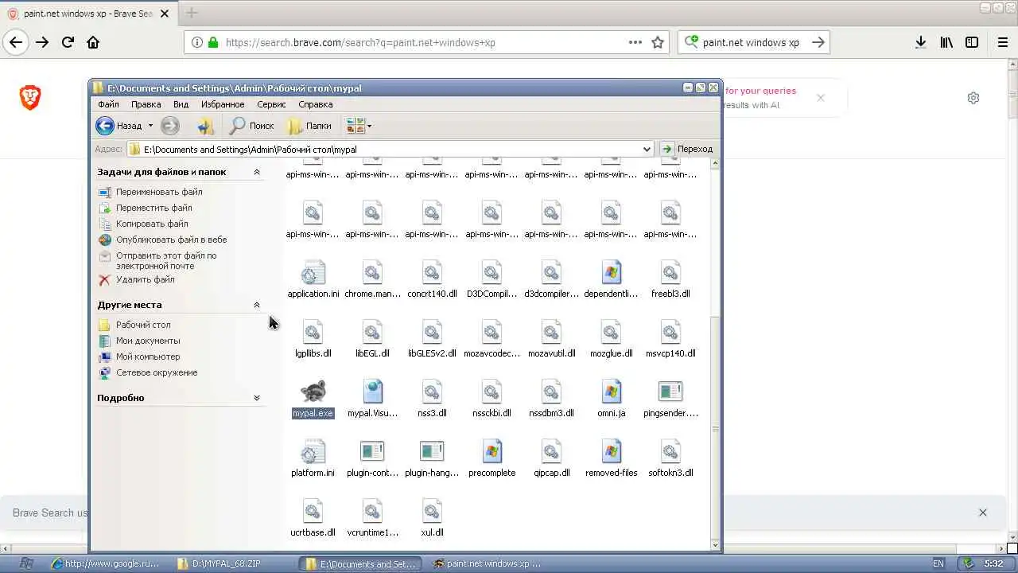Select the nssdbm3.dll file icon

coord(551,392)
